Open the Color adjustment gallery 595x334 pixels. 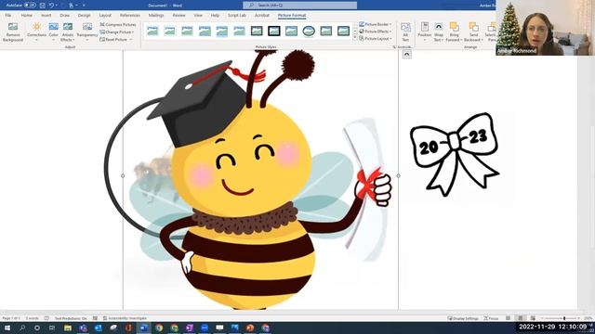click(x=54, y=32)
